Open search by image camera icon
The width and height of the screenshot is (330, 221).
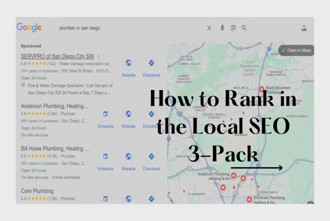[x=233, y=28]
